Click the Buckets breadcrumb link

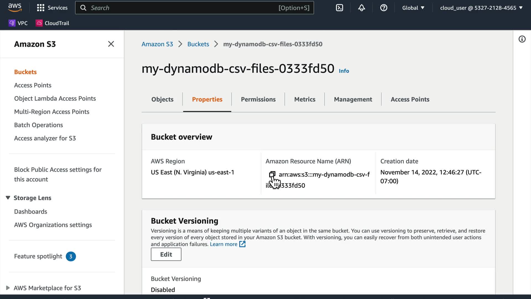[x=198, y=44]
